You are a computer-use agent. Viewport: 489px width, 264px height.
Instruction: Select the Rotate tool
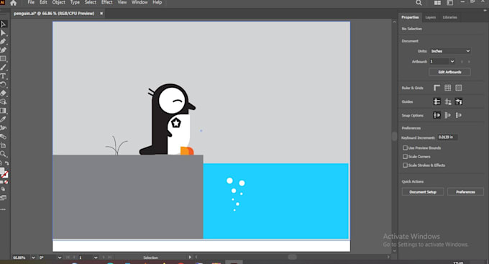[x=3, y=84]
